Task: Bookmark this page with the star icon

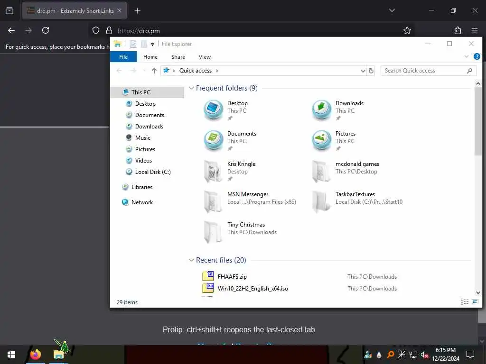Action: 407,30
